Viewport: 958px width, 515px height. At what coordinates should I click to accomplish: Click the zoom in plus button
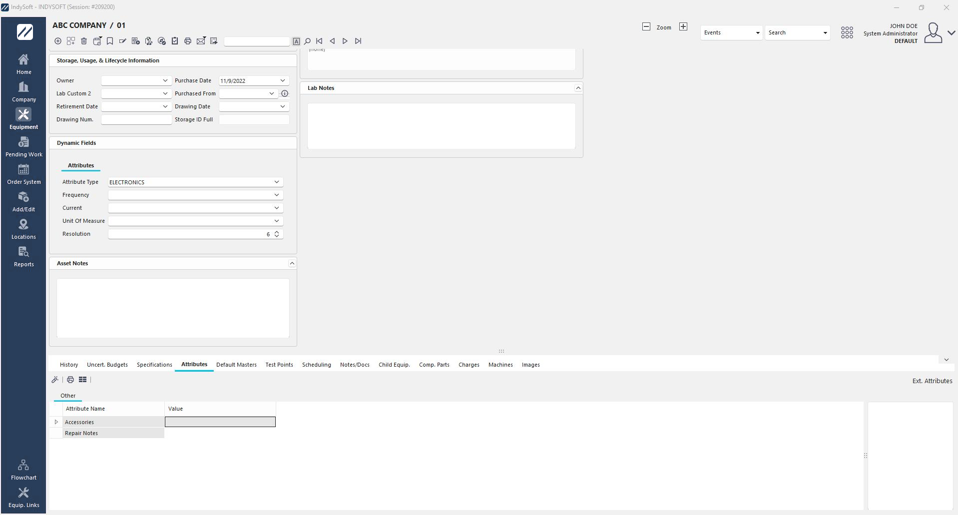click(x=683, y=26)
